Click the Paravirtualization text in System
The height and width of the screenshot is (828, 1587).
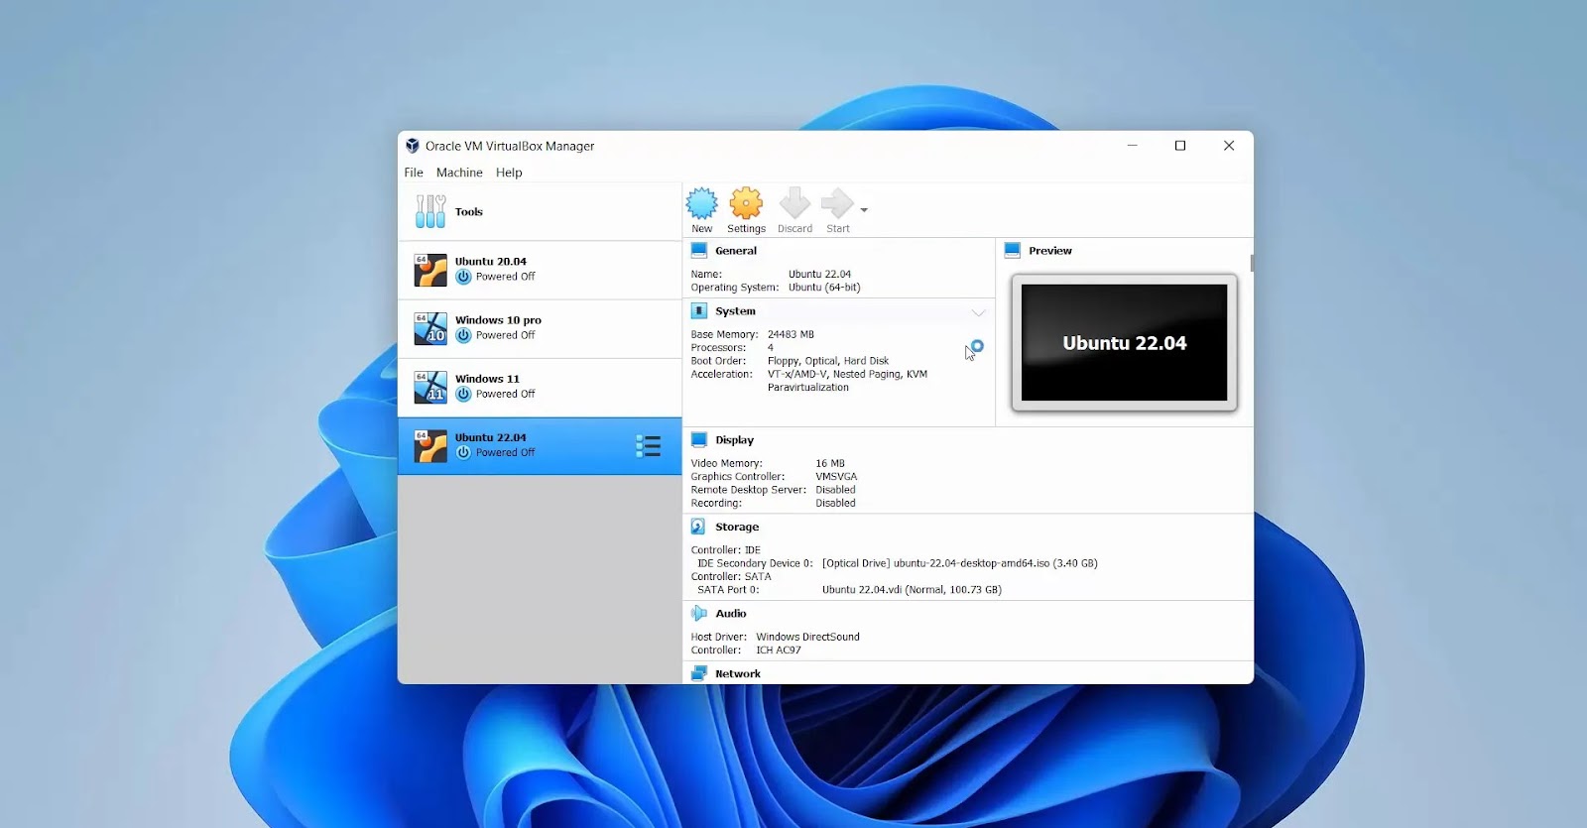click(807, 388)
